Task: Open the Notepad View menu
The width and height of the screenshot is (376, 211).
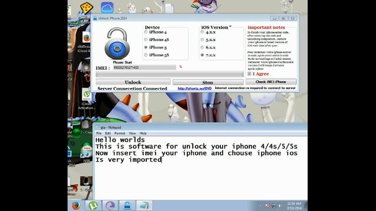Action: [132, 133]
